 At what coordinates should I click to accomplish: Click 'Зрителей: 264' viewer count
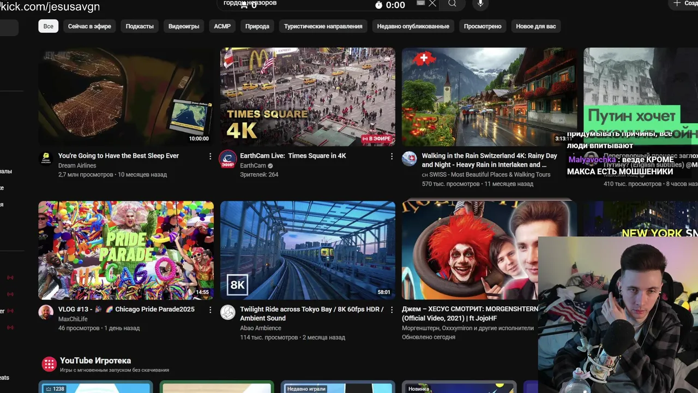pyautogui.click(x=259, y=175)
